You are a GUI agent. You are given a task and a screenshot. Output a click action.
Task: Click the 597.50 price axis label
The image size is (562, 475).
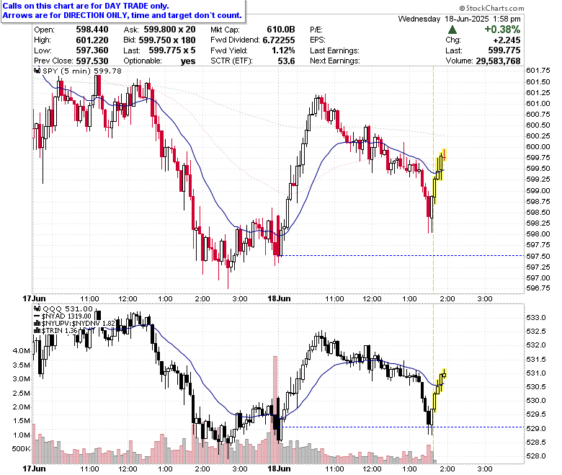(x=538, y=256)
